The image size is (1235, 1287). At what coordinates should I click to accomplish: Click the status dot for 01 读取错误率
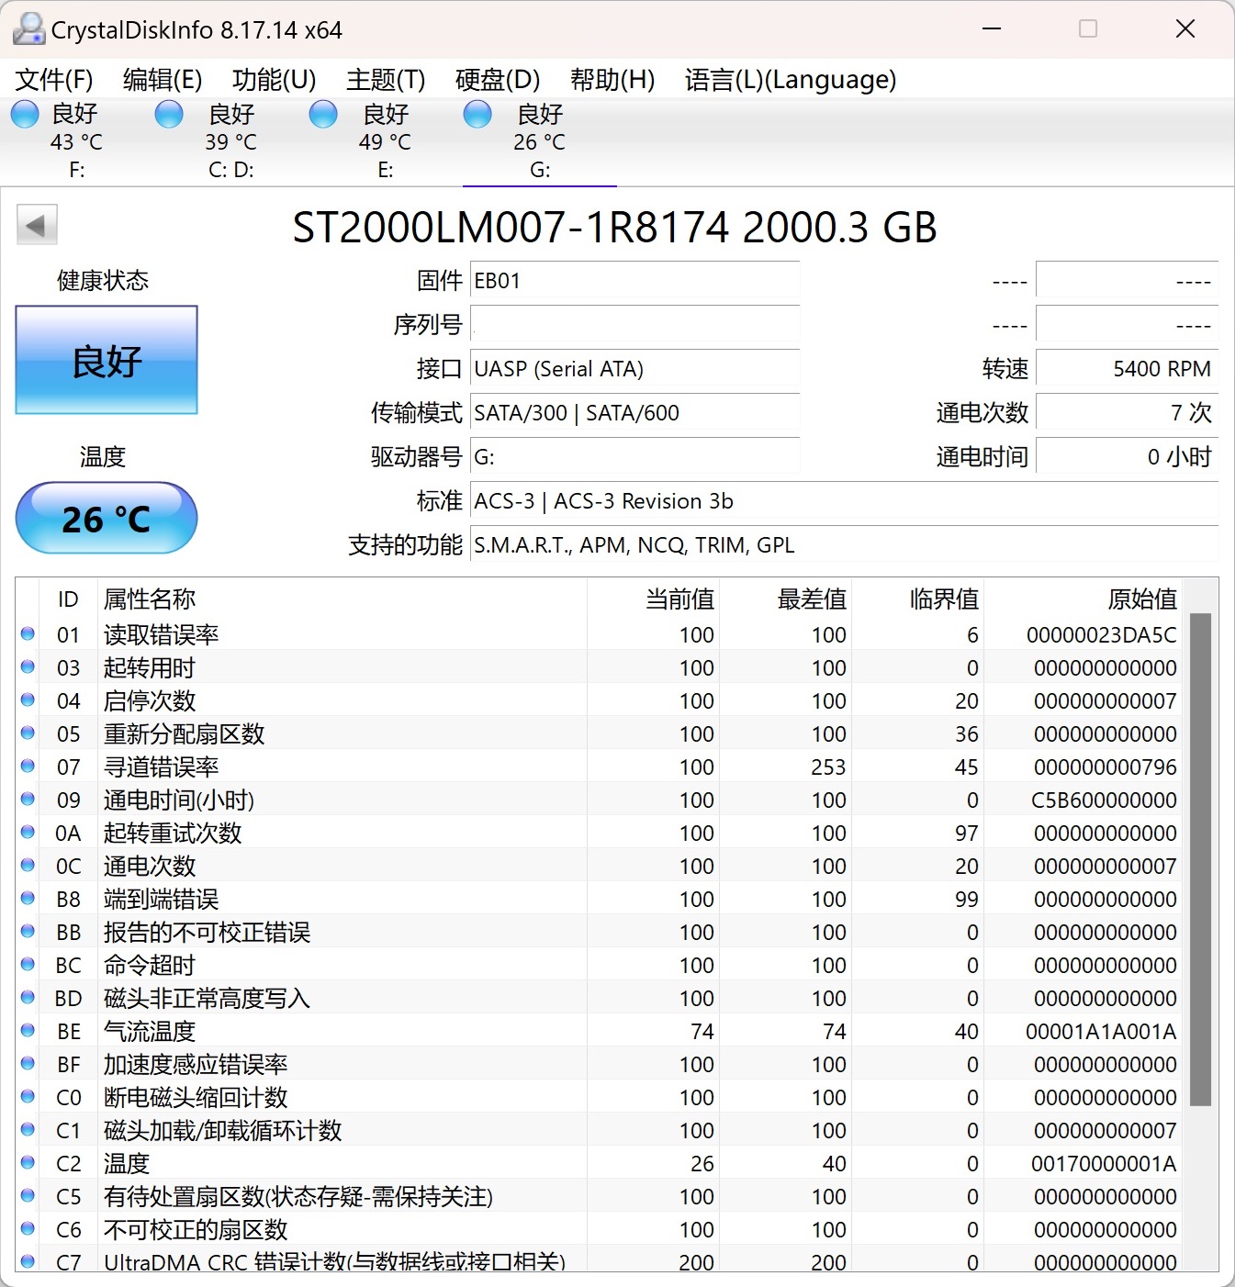28,633
